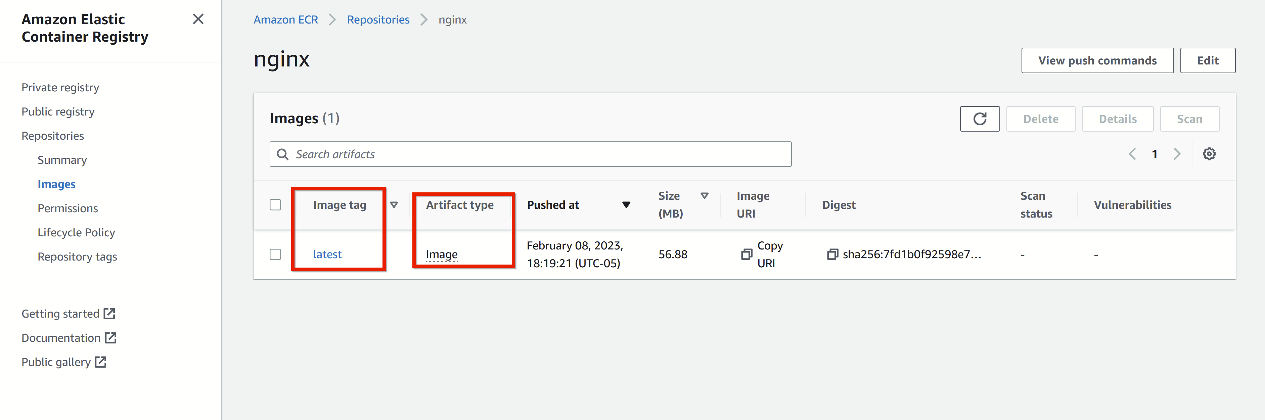The image size is (1265, 420).
Task: Refresh the images list
Action: 979,119
